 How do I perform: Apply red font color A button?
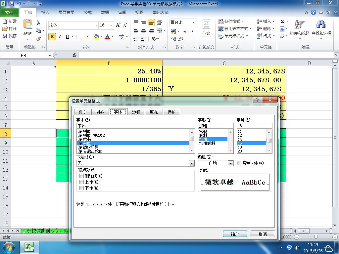107,37
